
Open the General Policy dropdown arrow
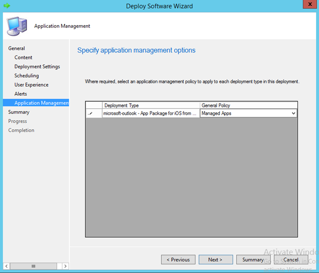293,113
